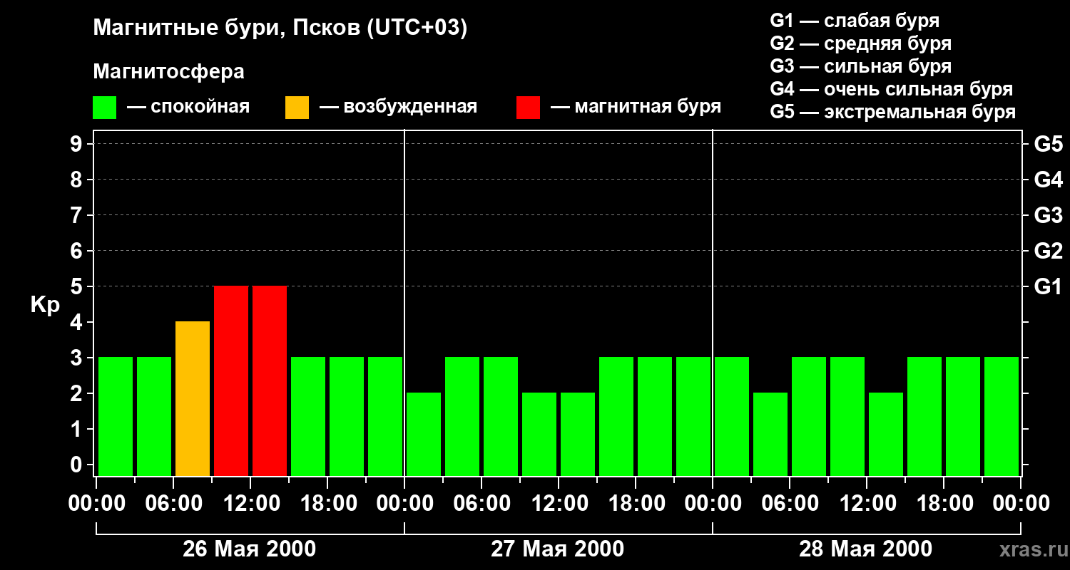Click the '27 Мая 2000' date label
The height and width of the screenshot is (570, 1070).
[x=558, y=549]
